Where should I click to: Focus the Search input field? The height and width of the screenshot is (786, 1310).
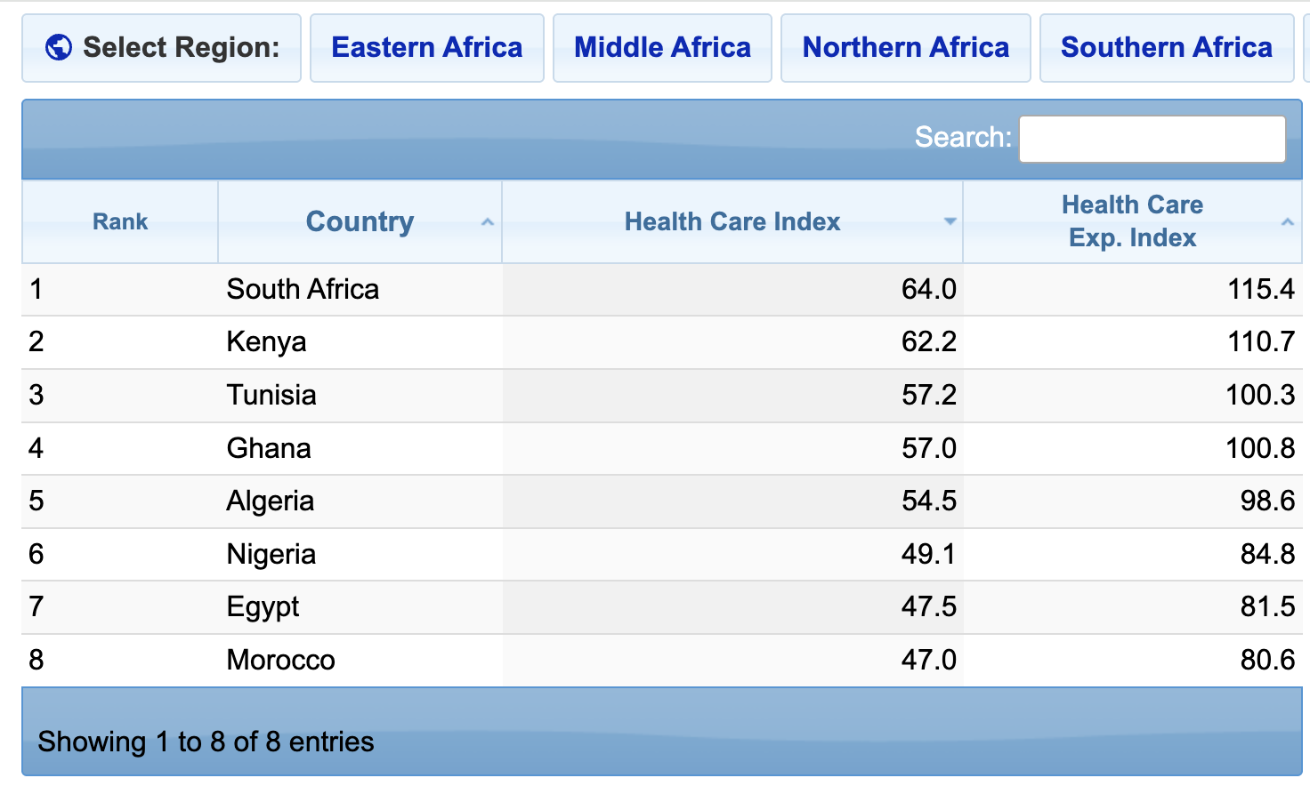[x=1152, y=139]
